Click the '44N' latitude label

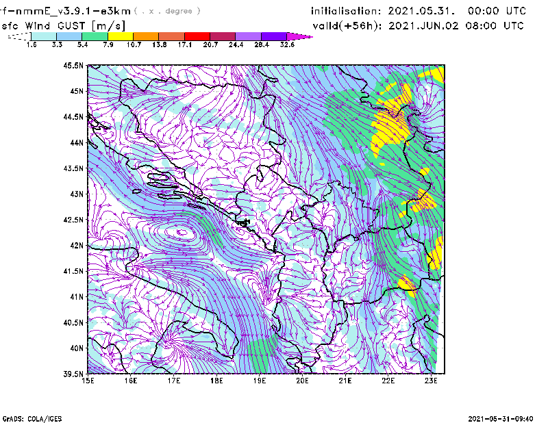click(77, 142)
